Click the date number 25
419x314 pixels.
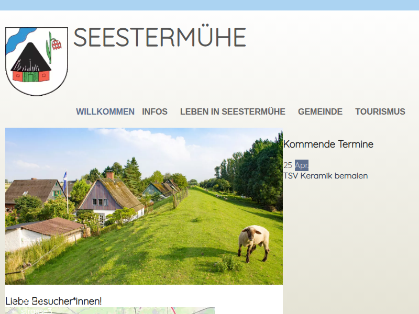click(x=288, y=165)
